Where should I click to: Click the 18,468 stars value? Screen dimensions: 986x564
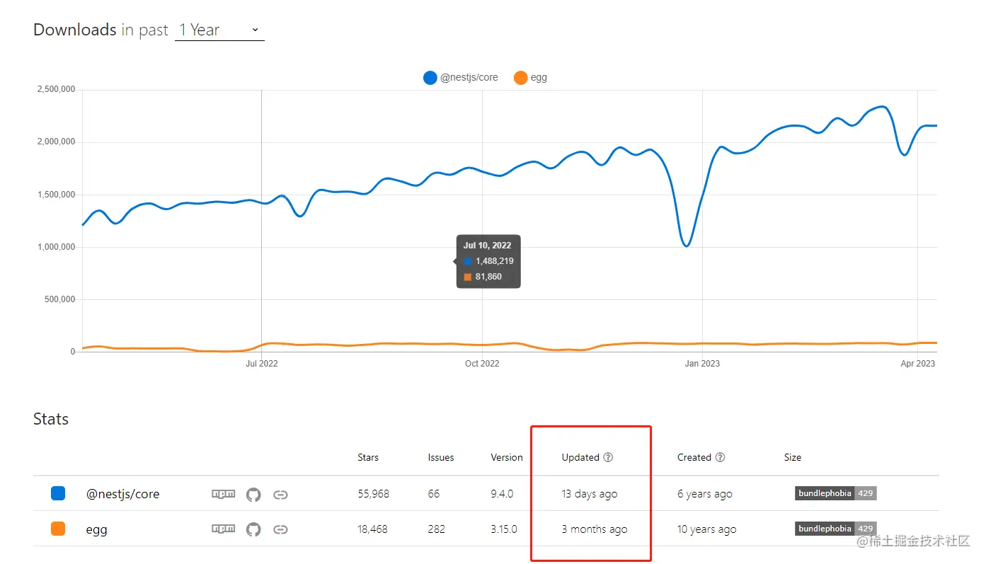click(372, 529)
